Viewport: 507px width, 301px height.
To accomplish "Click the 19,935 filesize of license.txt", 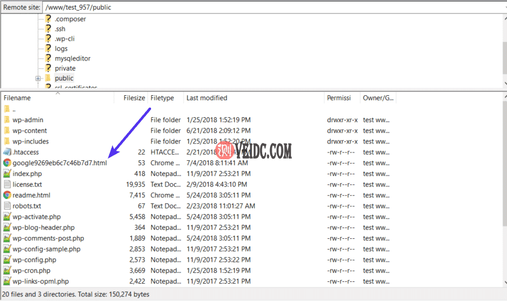I will pos(135,184).
